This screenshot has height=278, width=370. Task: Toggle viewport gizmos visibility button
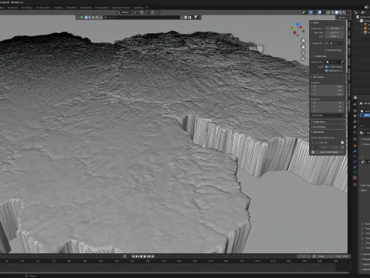coord(311,12)
